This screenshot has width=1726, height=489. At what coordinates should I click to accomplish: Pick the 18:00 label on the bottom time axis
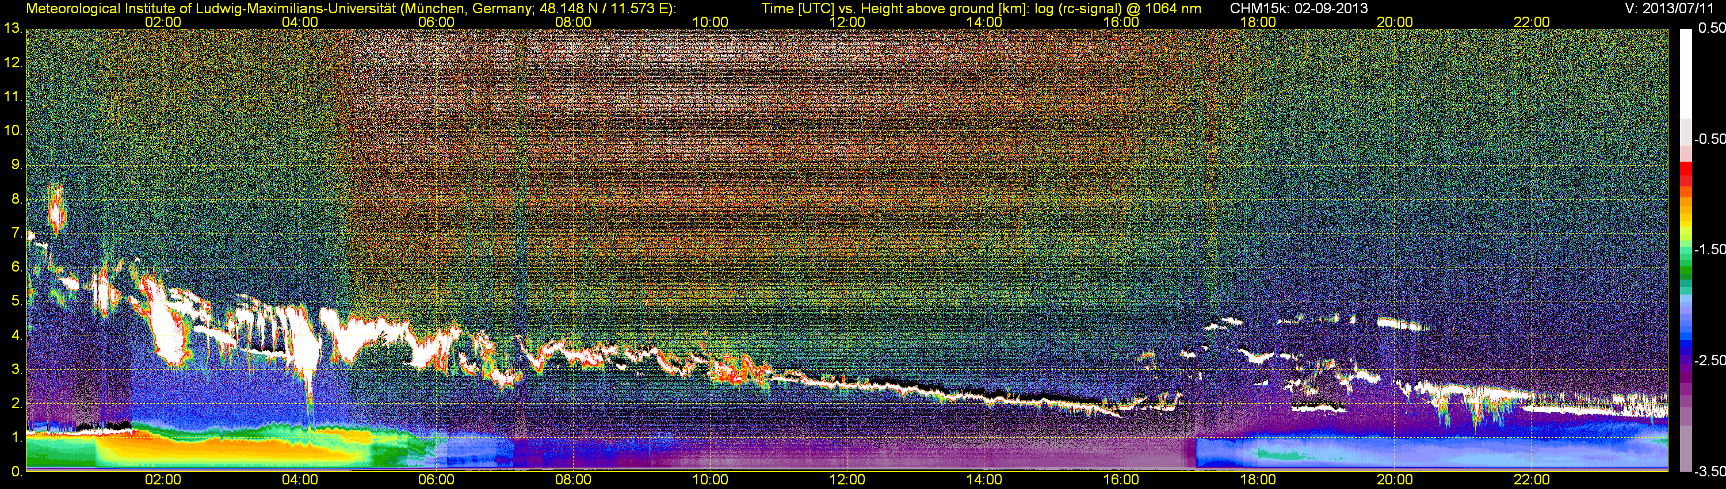(x=1258, y=480)
